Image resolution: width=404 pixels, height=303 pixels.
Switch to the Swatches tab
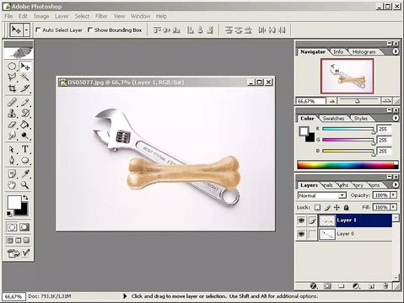point(333,119)
